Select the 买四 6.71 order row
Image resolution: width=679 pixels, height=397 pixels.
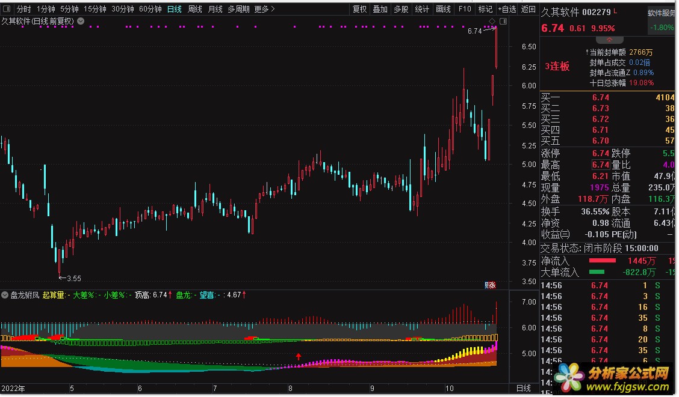pos(607,130)
